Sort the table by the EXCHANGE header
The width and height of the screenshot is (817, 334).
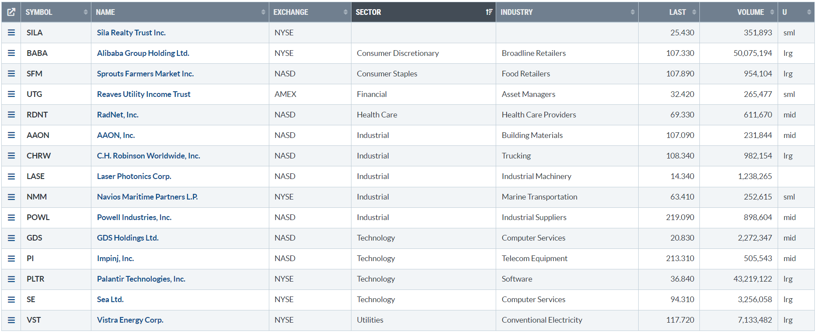291,12
